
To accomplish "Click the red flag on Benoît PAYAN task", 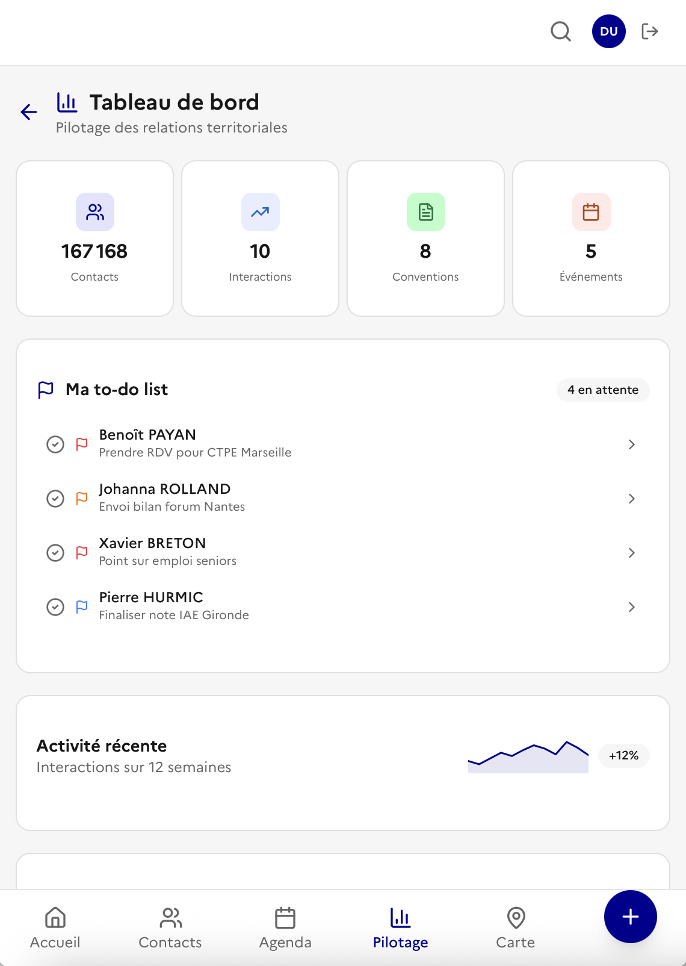I will click(x=82, y=444).
